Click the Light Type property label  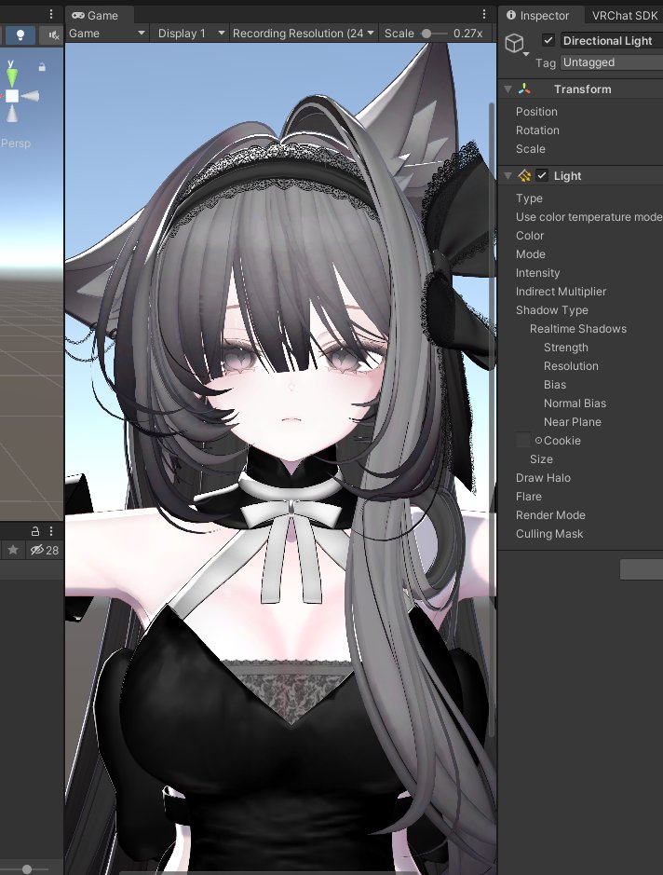coord(529,198)
